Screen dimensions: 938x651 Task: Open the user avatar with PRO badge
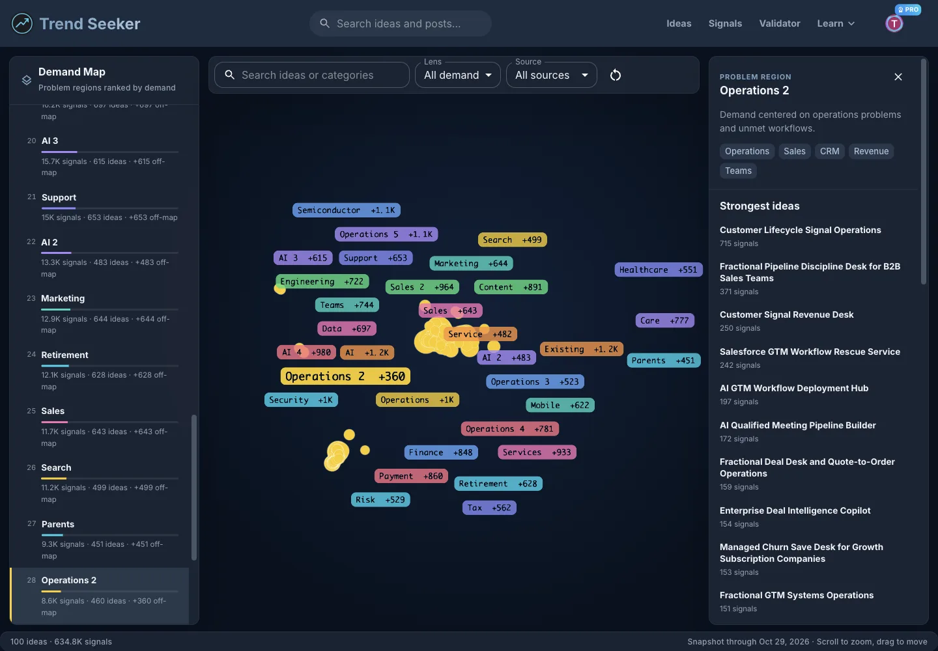click(x=894, y=23)
